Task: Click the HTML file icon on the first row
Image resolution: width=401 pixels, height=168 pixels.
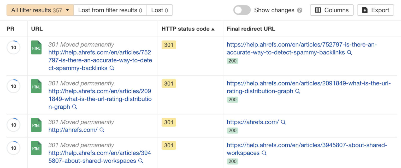Action: coord(36,48)
